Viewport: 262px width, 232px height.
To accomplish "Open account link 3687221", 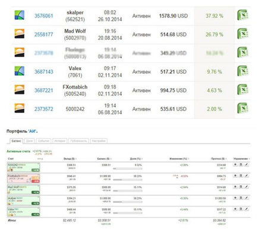I will coord(44,90).
